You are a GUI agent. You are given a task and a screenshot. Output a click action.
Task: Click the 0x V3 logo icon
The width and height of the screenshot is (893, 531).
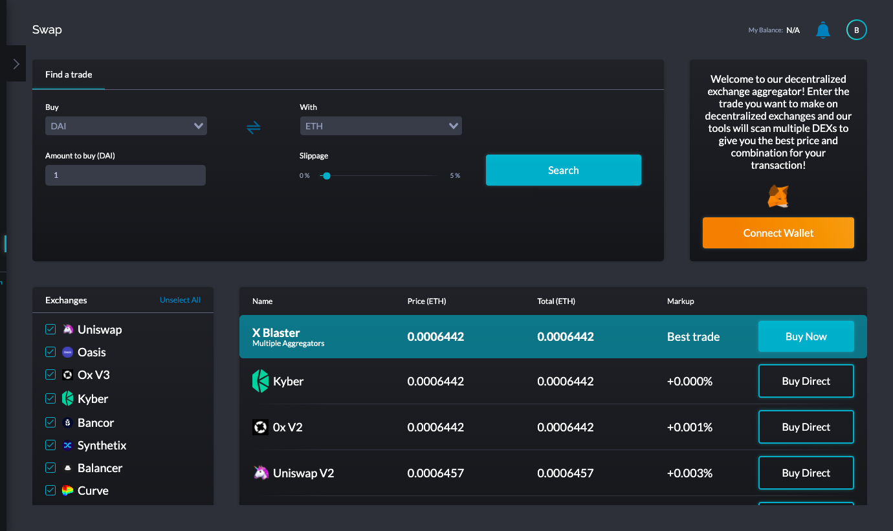tap(68, 374)
